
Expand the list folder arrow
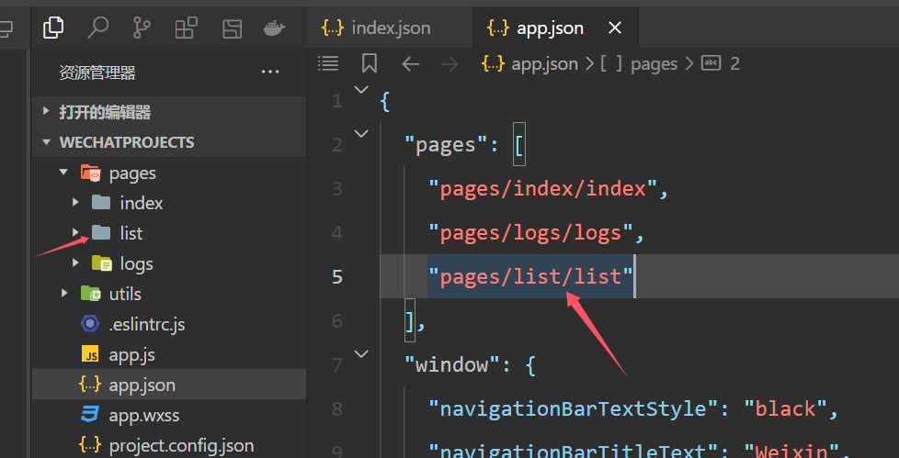coord(75,232)
